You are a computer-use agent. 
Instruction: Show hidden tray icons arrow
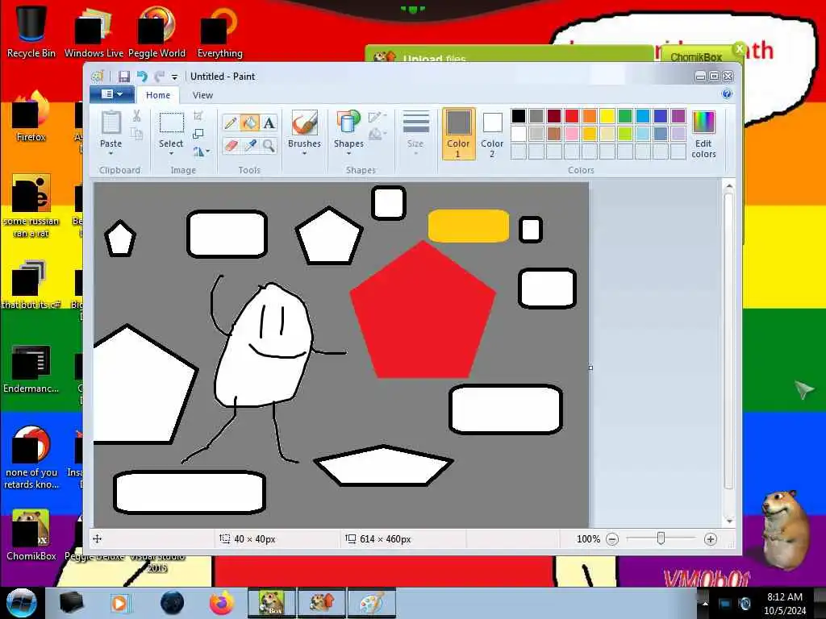(x=705, y=604)
